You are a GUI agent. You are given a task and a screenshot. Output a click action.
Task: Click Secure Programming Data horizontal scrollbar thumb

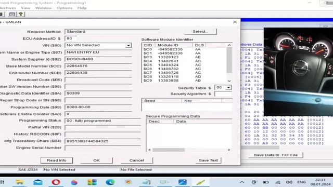[x=169, y=150]
